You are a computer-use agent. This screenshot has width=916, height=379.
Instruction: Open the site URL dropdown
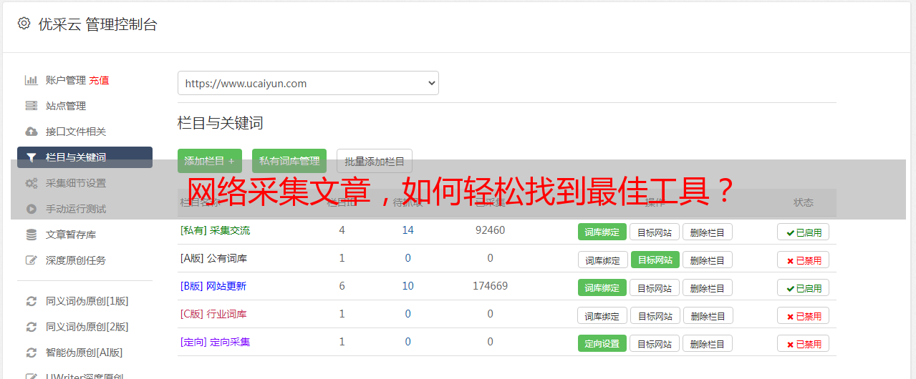[308, 83]
